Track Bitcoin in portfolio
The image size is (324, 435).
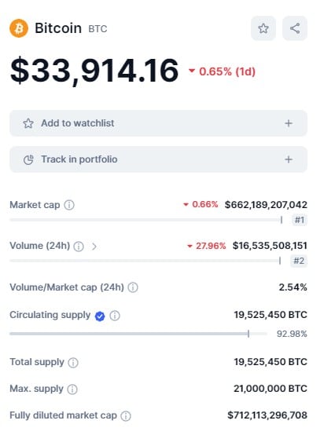coord(158,159)
